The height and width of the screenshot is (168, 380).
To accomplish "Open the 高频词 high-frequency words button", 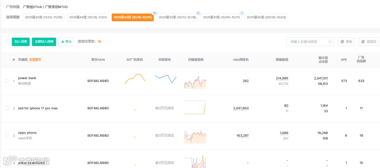I will pyautogui.click(x=369, y=41).
